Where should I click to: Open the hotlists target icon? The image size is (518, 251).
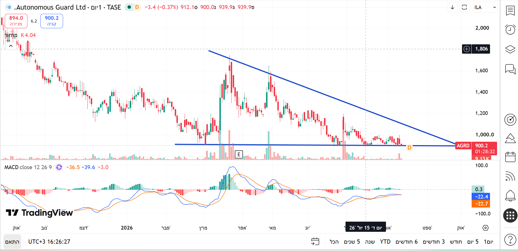tap(510, 119)
